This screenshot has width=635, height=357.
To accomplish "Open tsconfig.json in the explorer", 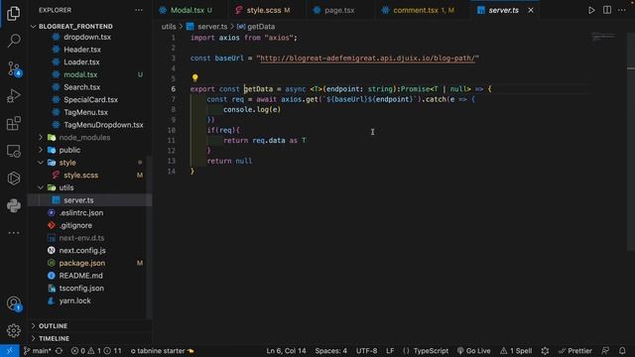I will pyautogui.click(x=81, y=289).
